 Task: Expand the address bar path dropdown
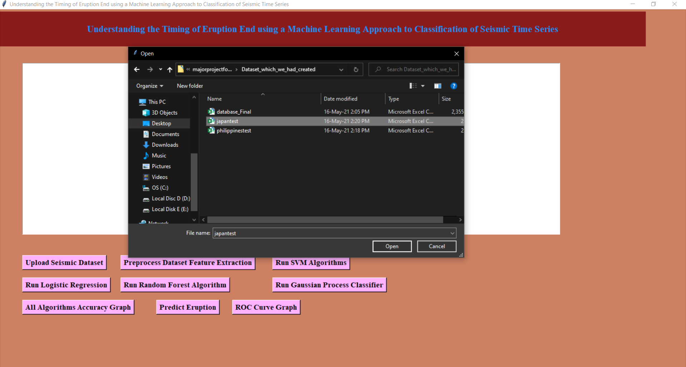341,69
